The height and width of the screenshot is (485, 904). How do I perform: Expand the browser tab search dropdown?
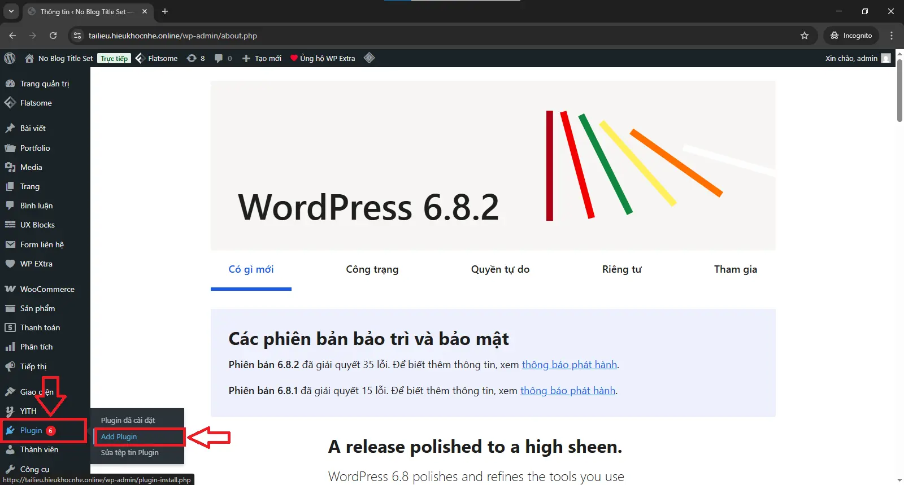[x=11, y=11]
